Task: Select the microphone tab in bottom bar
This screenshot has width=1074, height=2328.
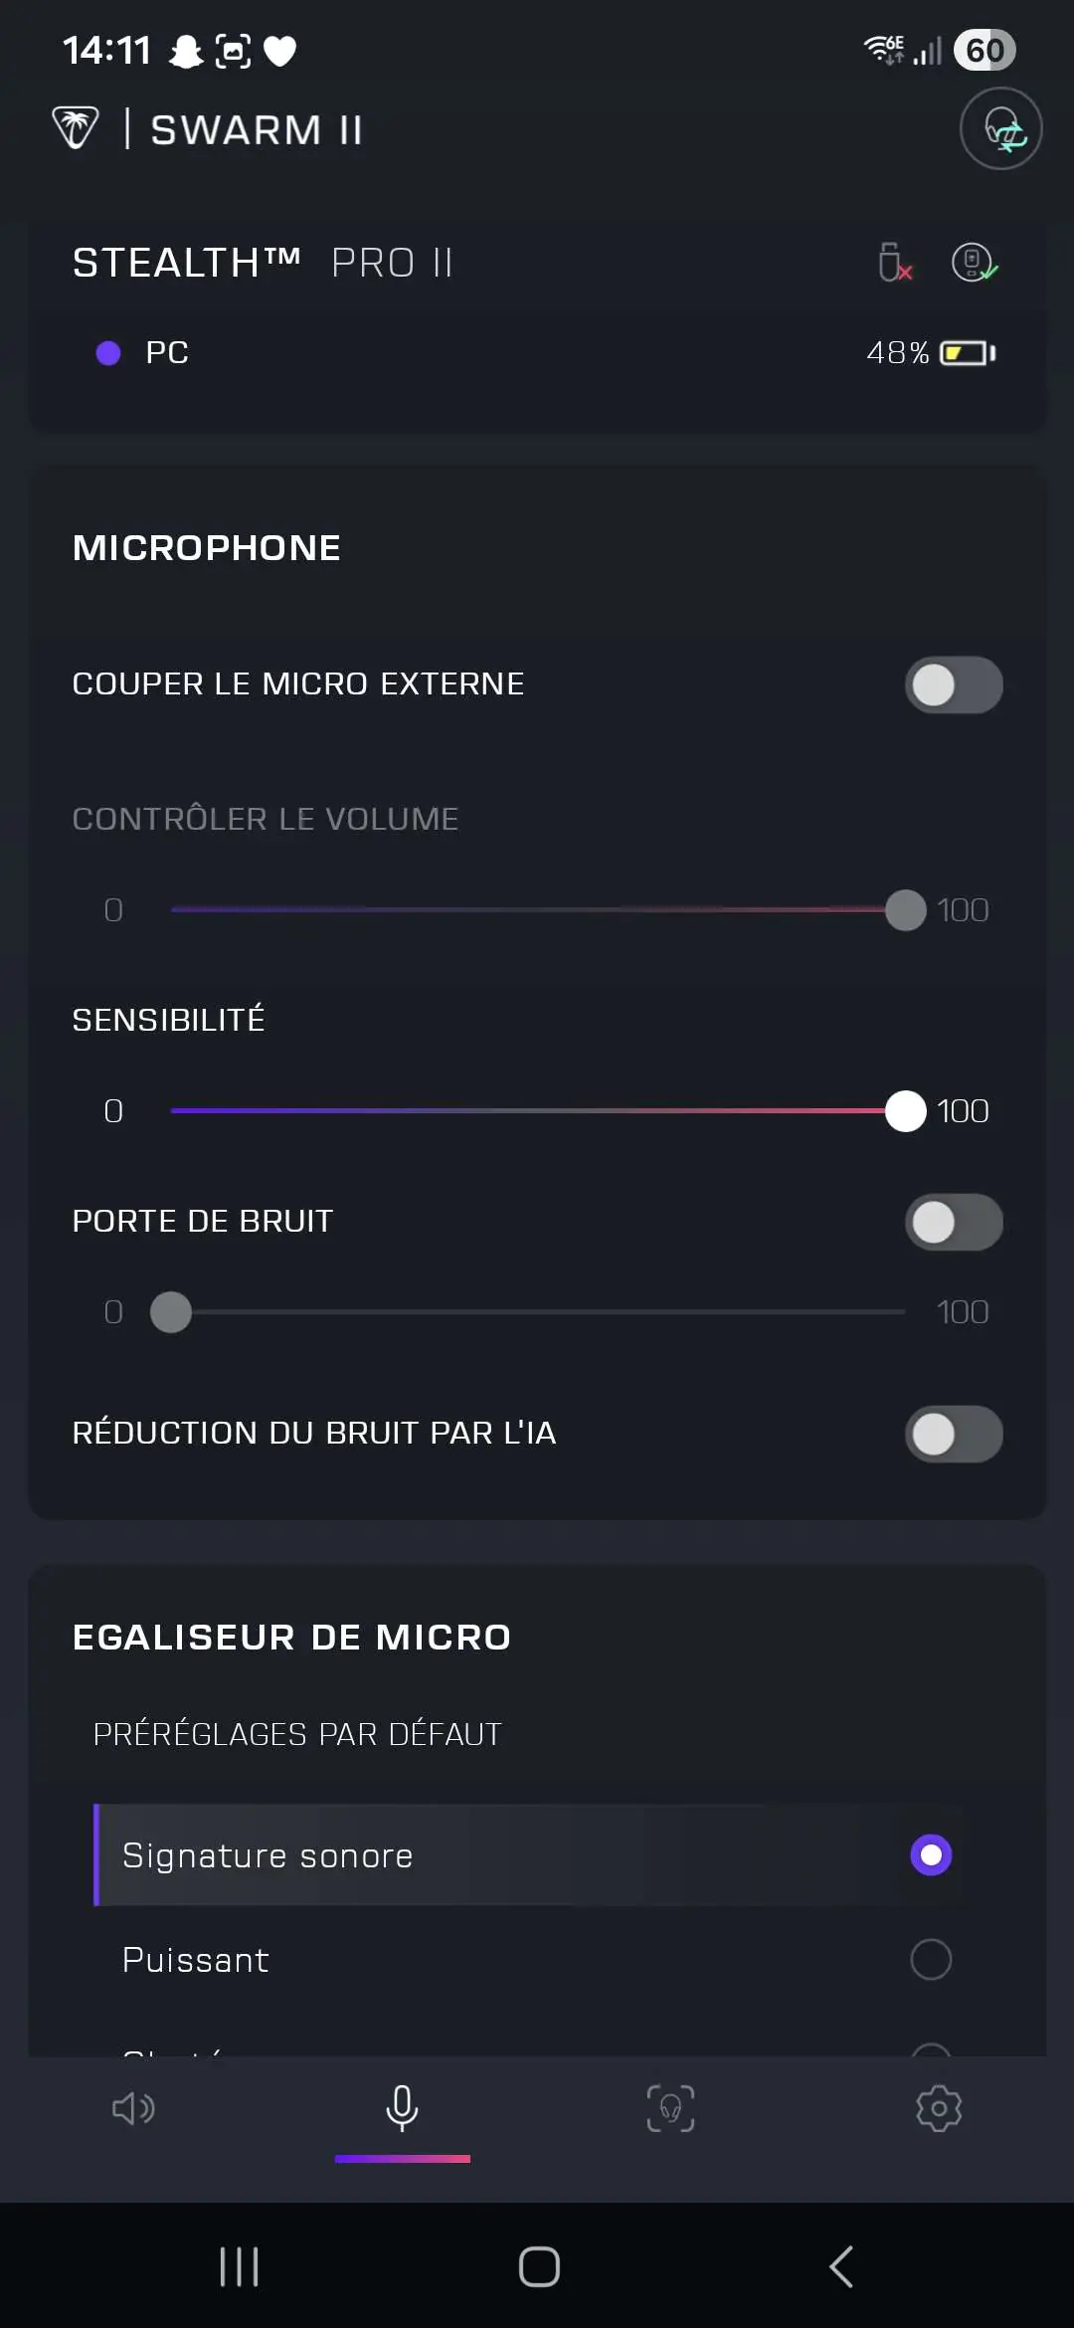Action: click(x=402, y=2108)
